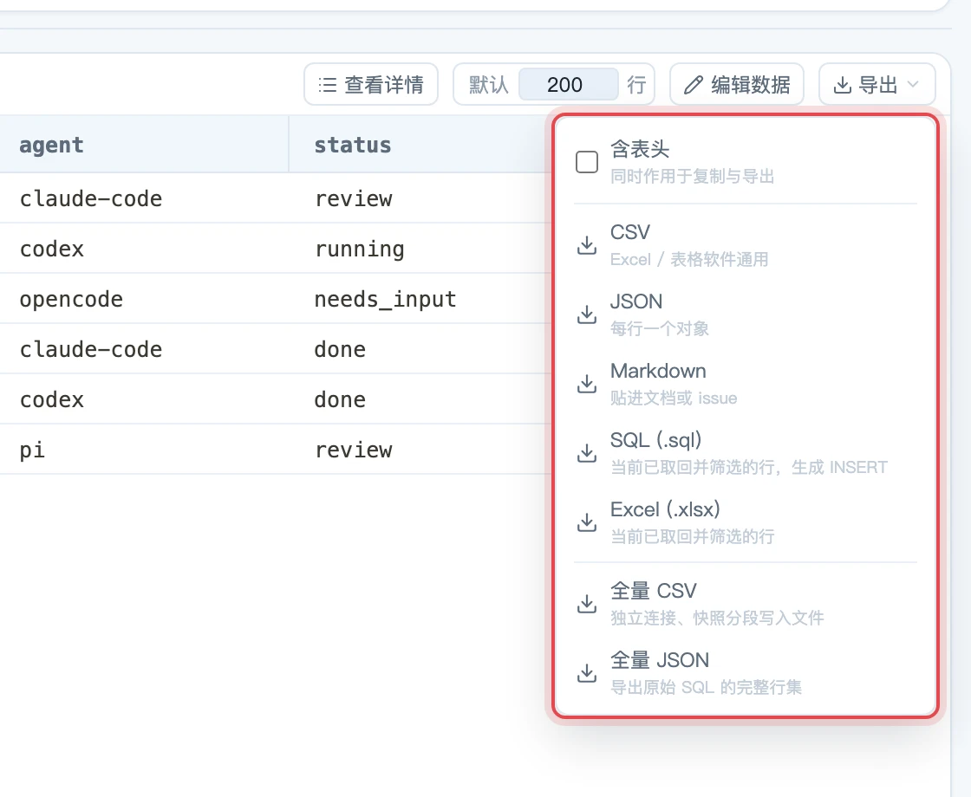Focus the row limit field showing 200
The width and height of the screenshot is (971, 797).
pos(568,84)
